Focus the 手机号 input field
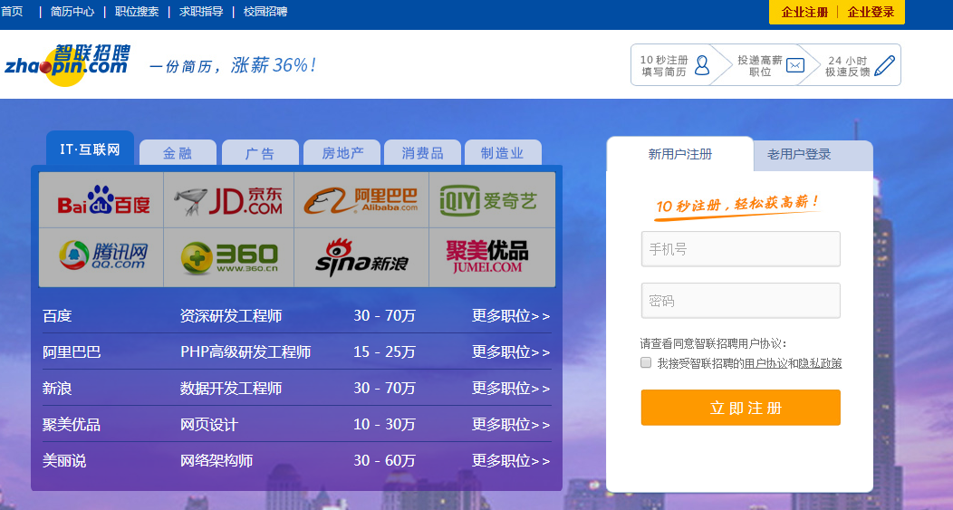 [x=740, y=248]
